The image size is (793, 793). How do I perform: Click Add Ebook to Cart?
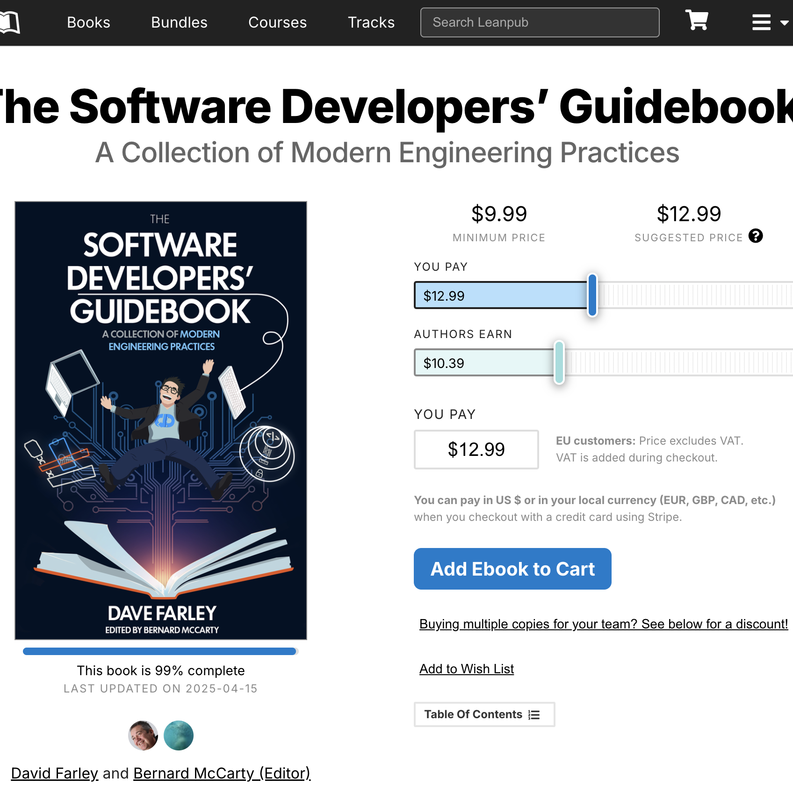coord(512,569)
